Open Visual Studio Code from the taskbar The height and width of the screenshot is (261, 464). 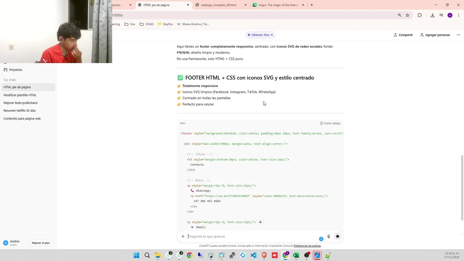click(253, 256)
